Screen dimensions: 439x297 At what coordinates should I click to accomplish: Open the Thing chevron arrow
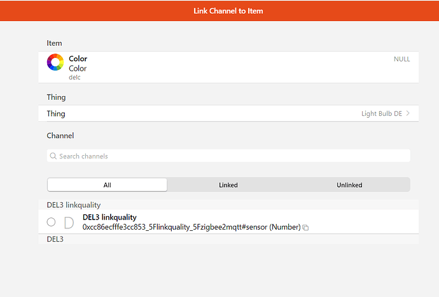tap(408, 114)
